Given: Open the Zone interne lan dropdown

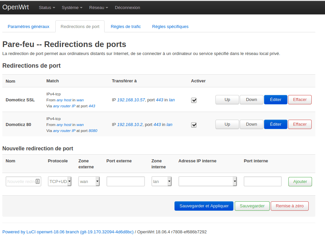Looking at the screenshot, I should (162, 181).
